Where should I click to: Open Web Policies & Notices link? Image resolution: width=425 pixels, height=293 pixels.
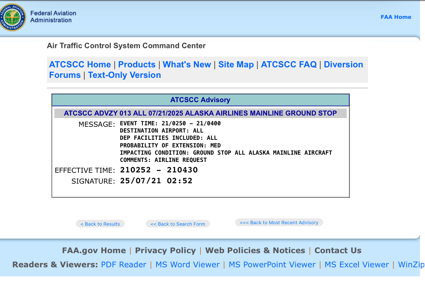(x=255, y=251)
